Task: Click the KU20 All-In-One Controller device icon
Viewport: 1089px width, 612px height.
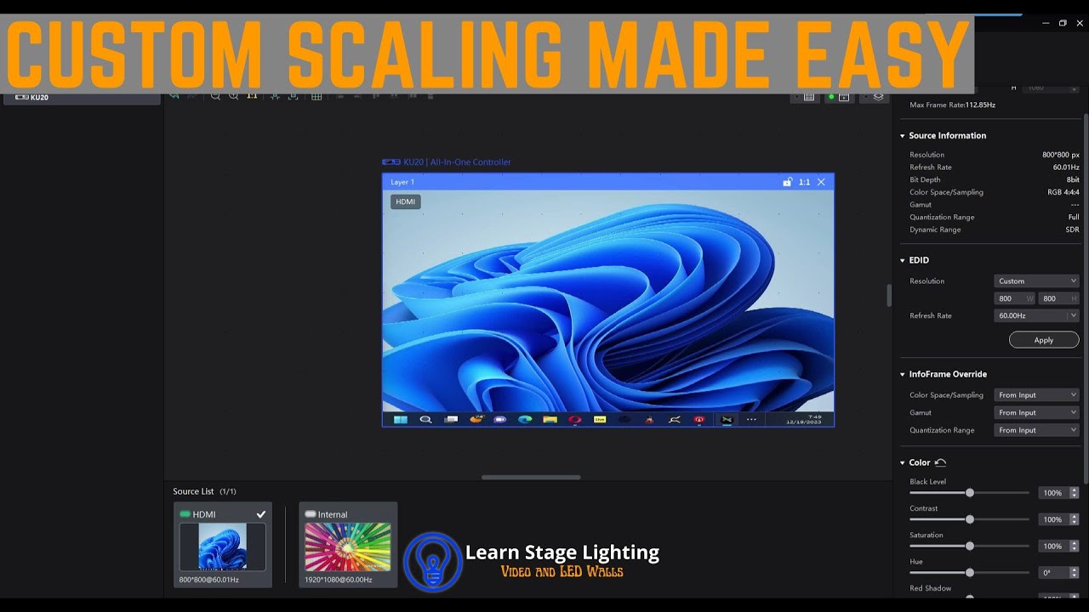Action: click(x=391, y=161)
